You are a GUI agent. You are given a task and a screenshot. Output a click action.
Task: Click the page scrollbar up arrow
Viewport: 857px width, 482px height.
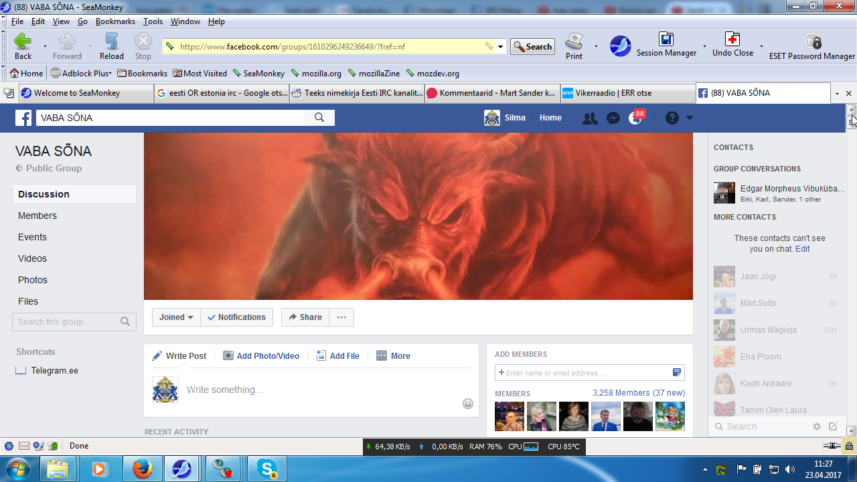click(852, 109)
